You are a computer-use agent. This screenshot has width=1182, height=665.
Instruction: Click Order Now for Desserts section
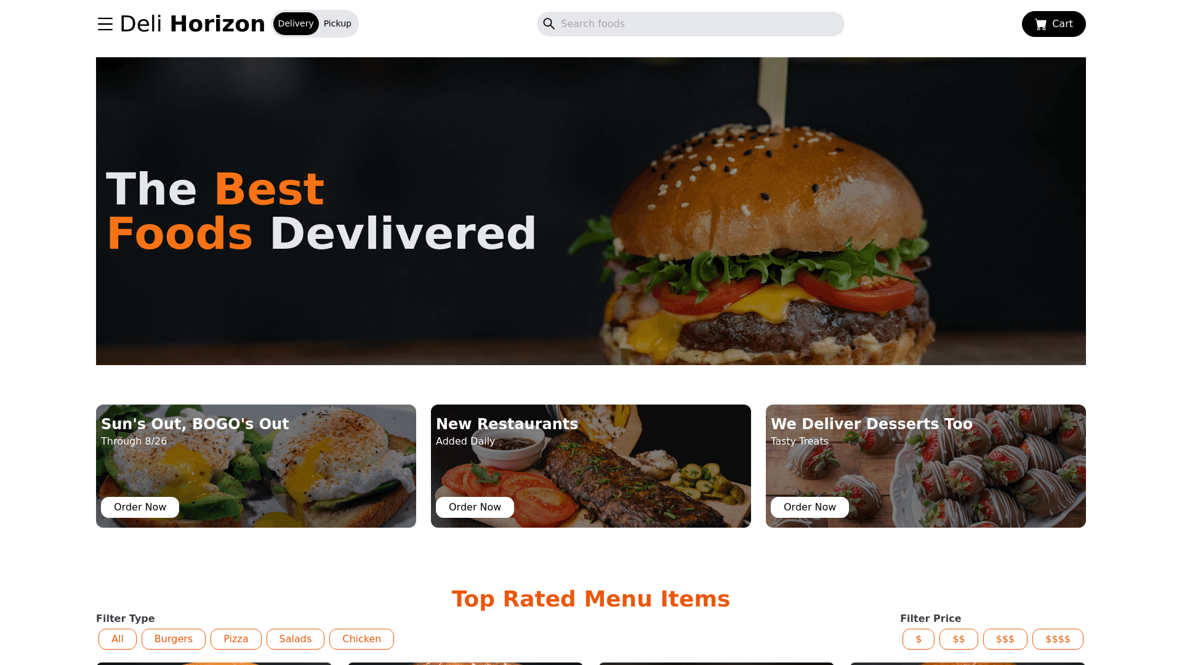click(x=810, y=507)
